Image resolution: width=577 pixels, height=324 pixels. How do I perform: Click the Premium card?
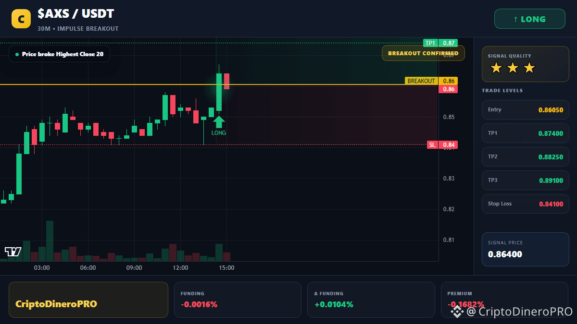504,300
